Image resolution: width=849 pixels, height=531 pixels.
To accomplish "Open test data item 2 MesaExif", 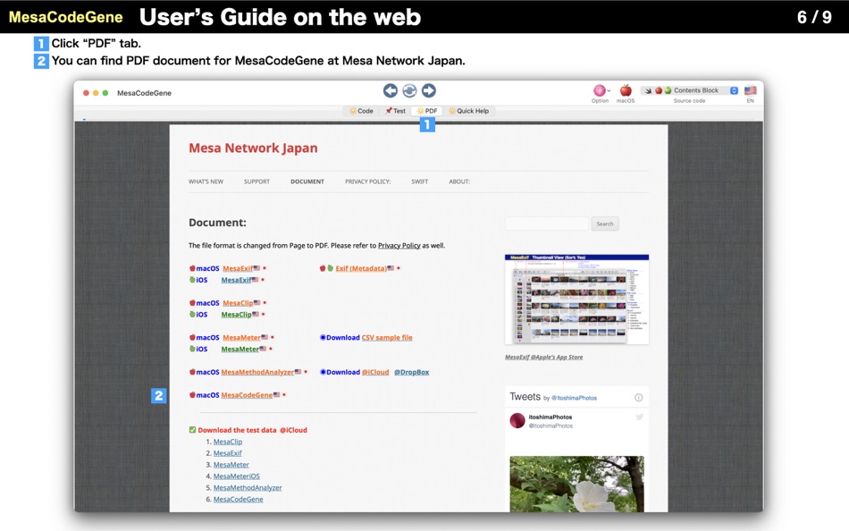I will (227, 453).
